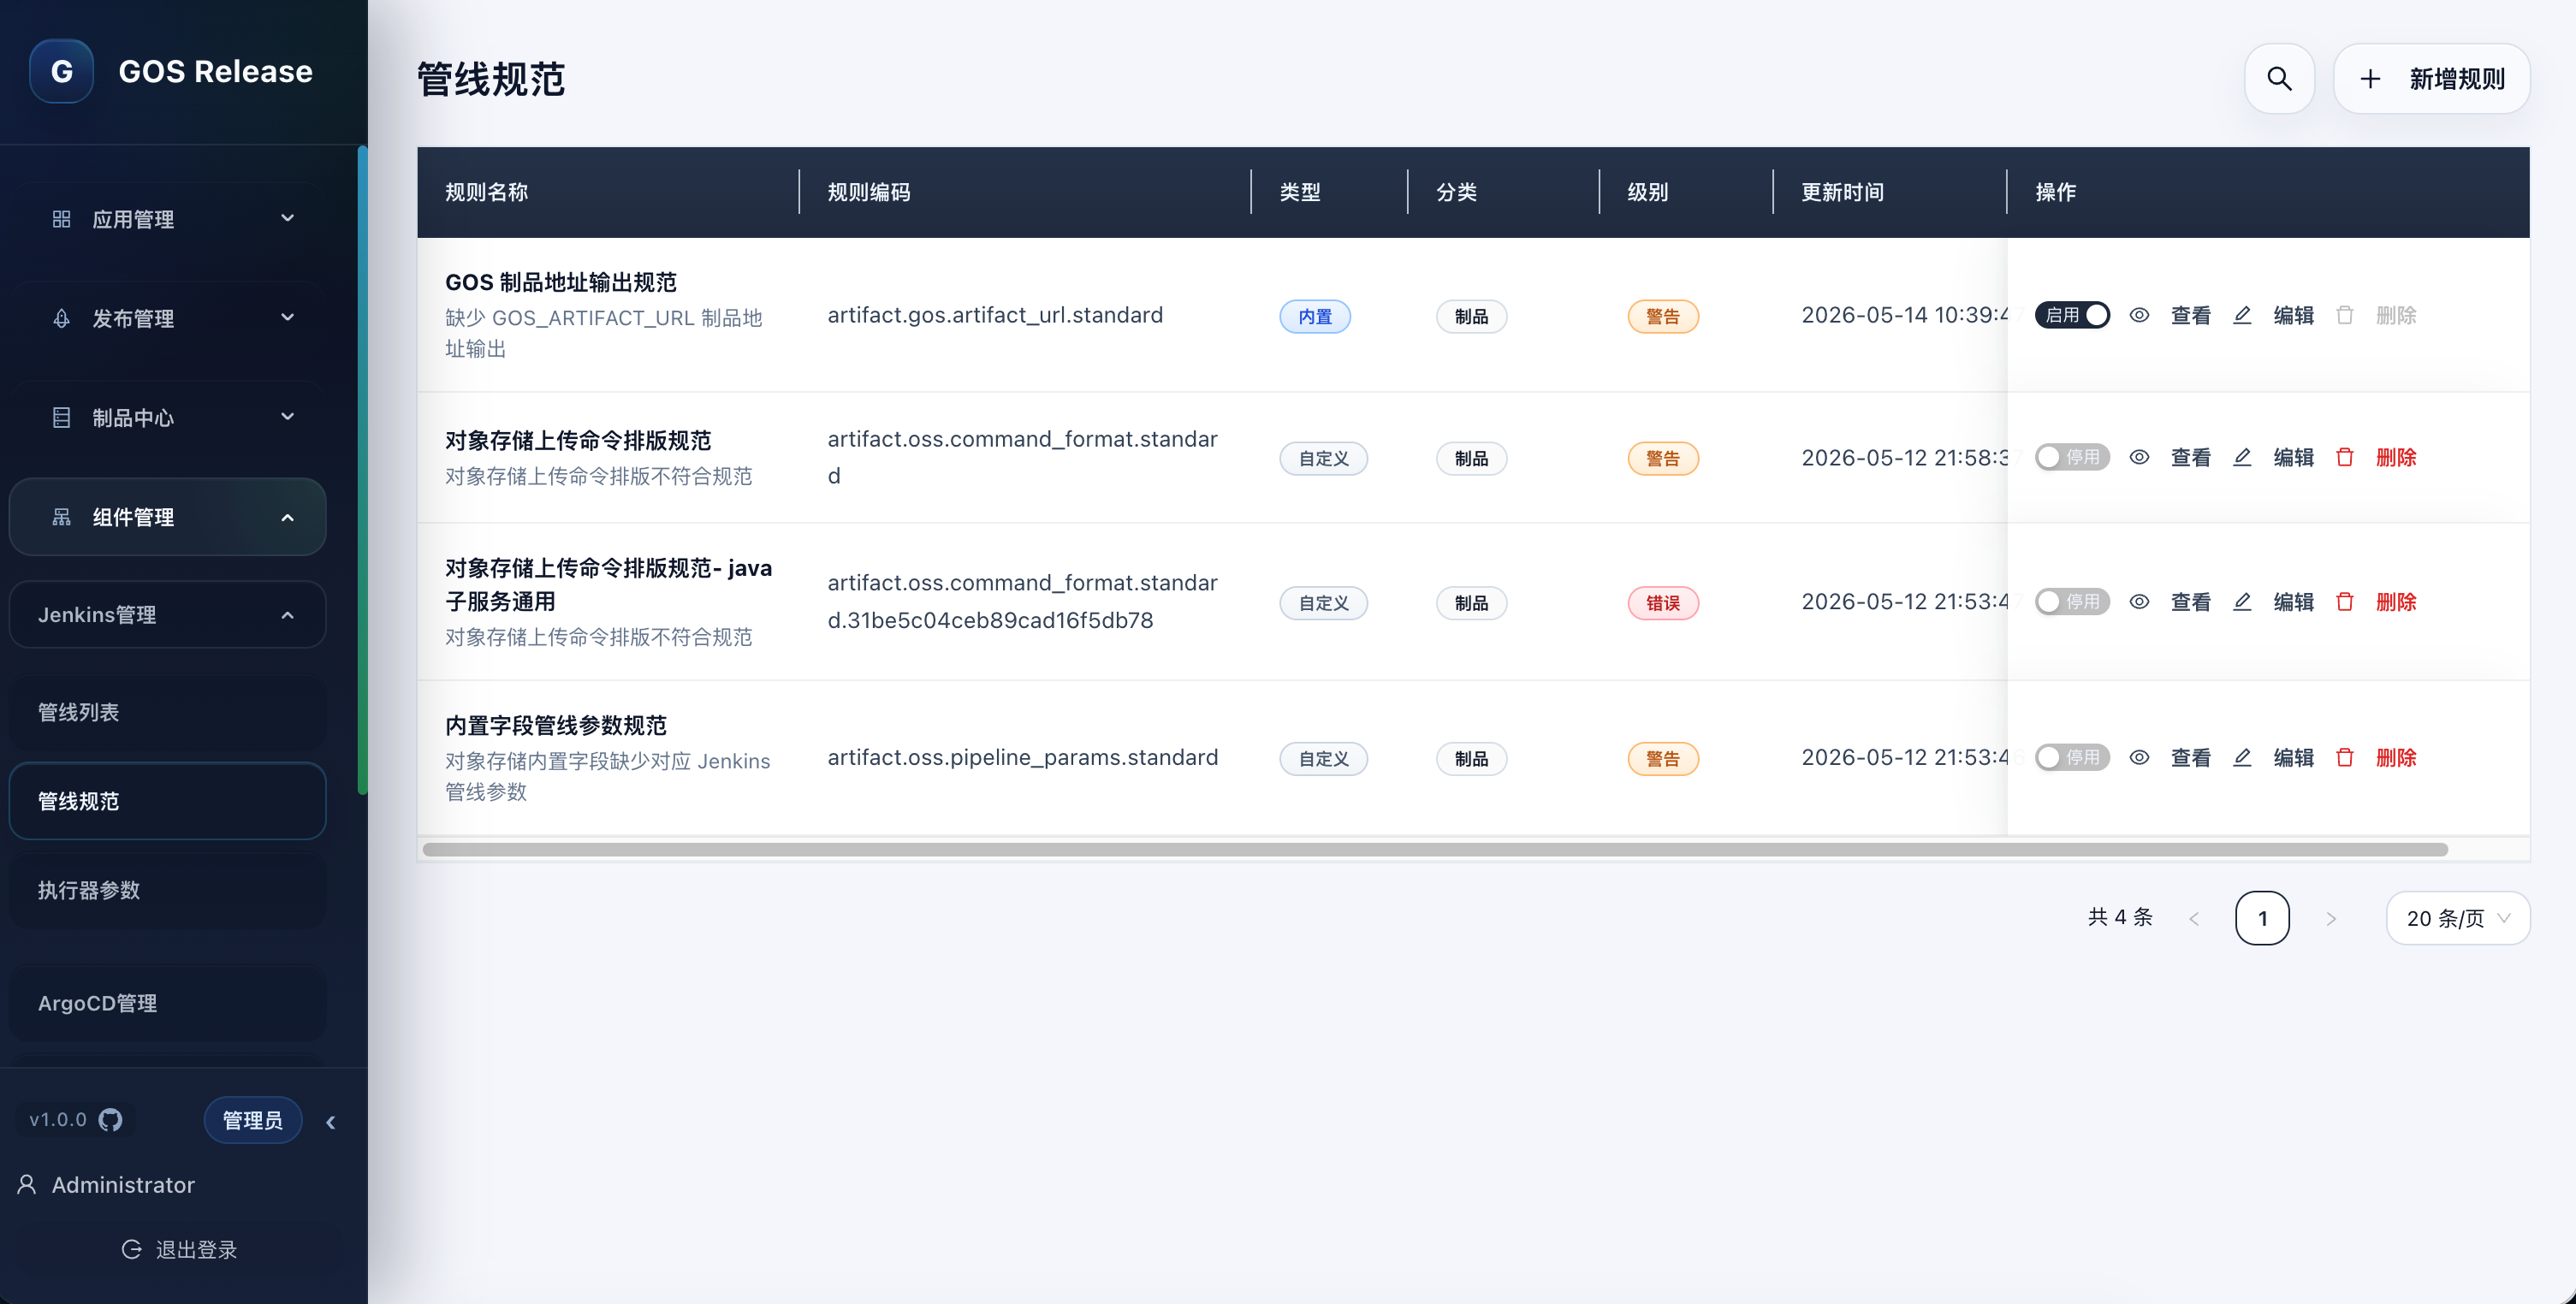The height and width of the screenshot is (1304, 2576).
Task: Select 管线规范 in the sidebar
Action: pyautogui.click(x=167, y=801)
